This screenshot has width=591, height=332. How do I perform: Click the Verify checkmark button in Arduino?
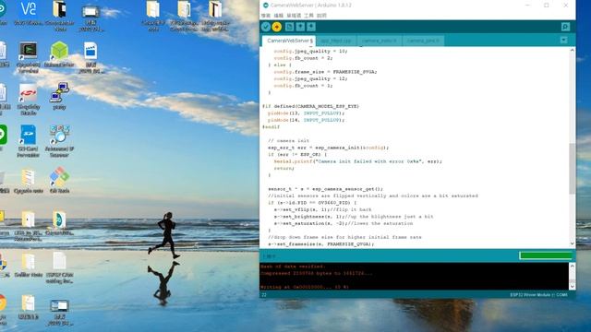(266, 27)
